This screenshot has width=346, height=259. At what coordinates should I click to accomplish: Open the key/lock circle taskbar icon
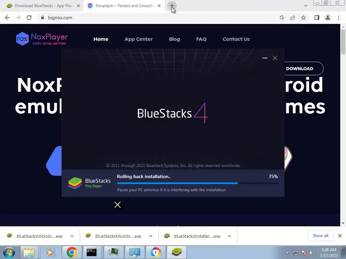(155, 252)
